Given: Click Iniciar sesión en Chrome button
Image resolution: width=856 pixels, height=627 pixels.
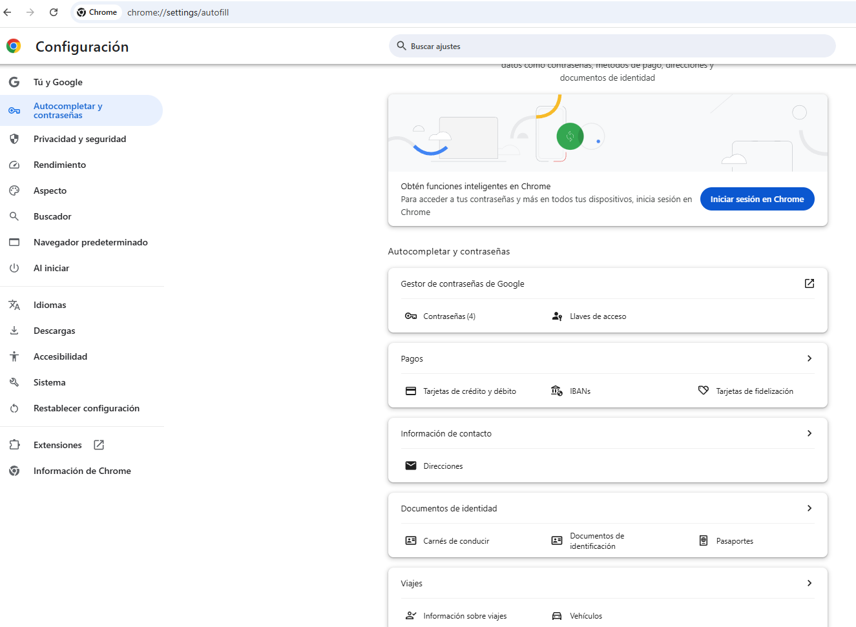Looking at the screenshot, I should tap(757, 199).
